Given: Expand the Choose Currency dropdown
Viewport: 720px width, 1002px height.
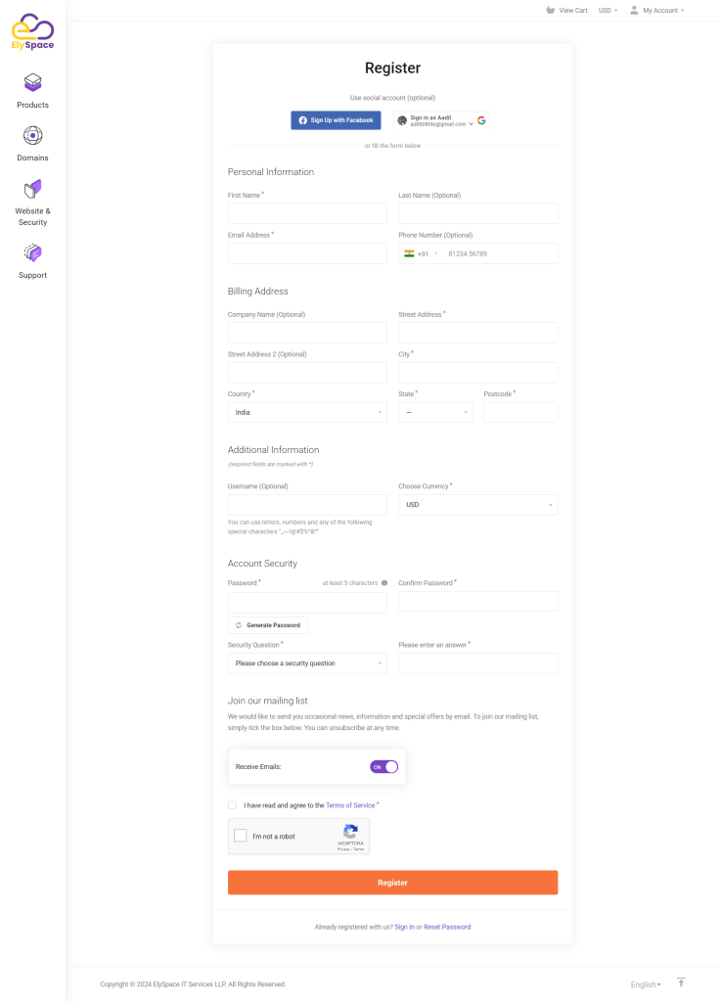Looking at the screenshot, I should [477, 505].
